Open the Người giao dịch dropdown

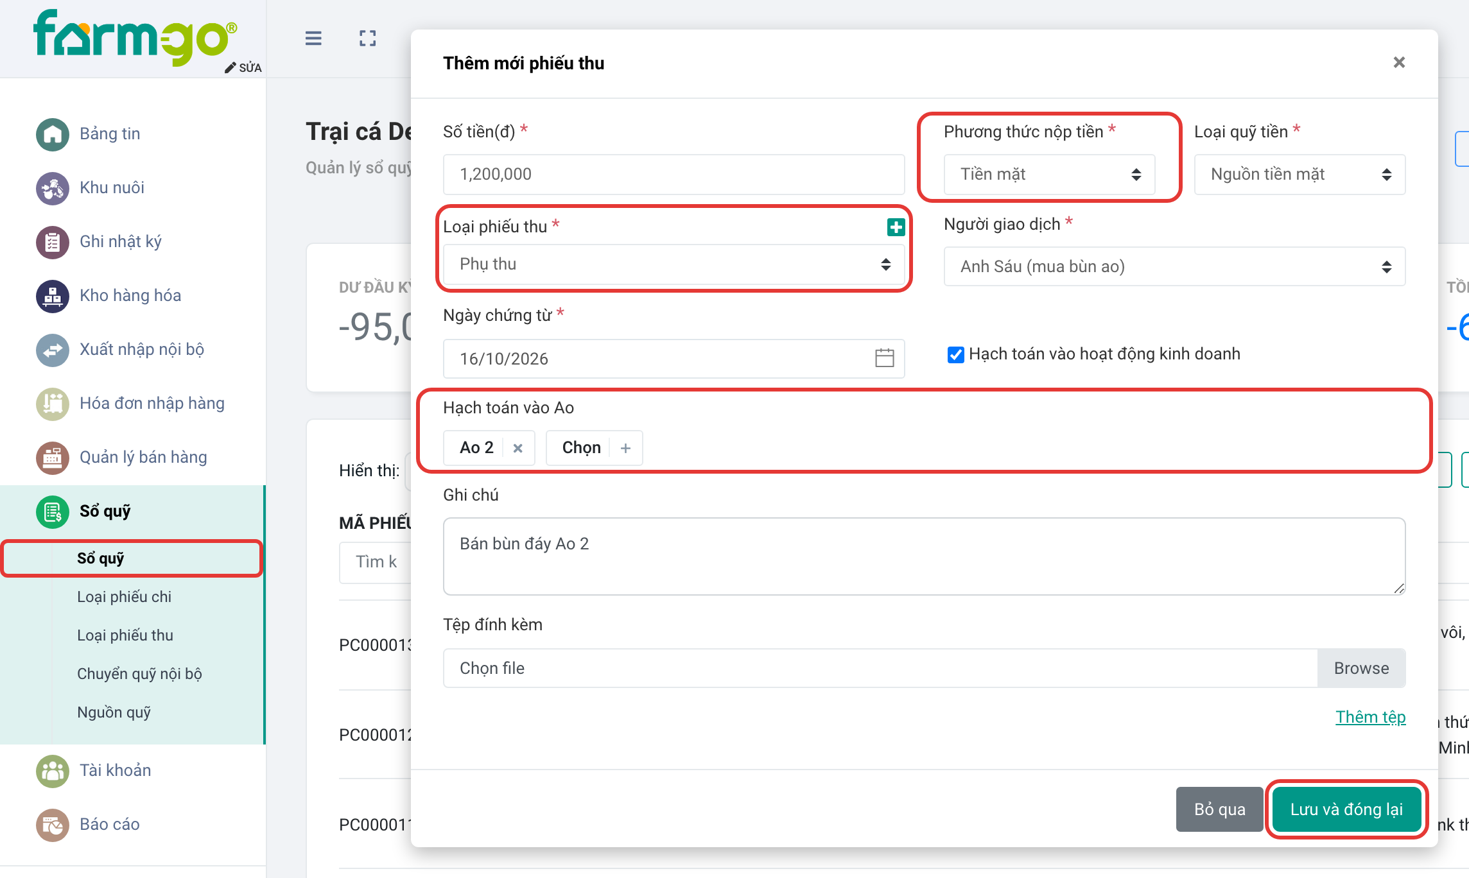(1174, 266)
